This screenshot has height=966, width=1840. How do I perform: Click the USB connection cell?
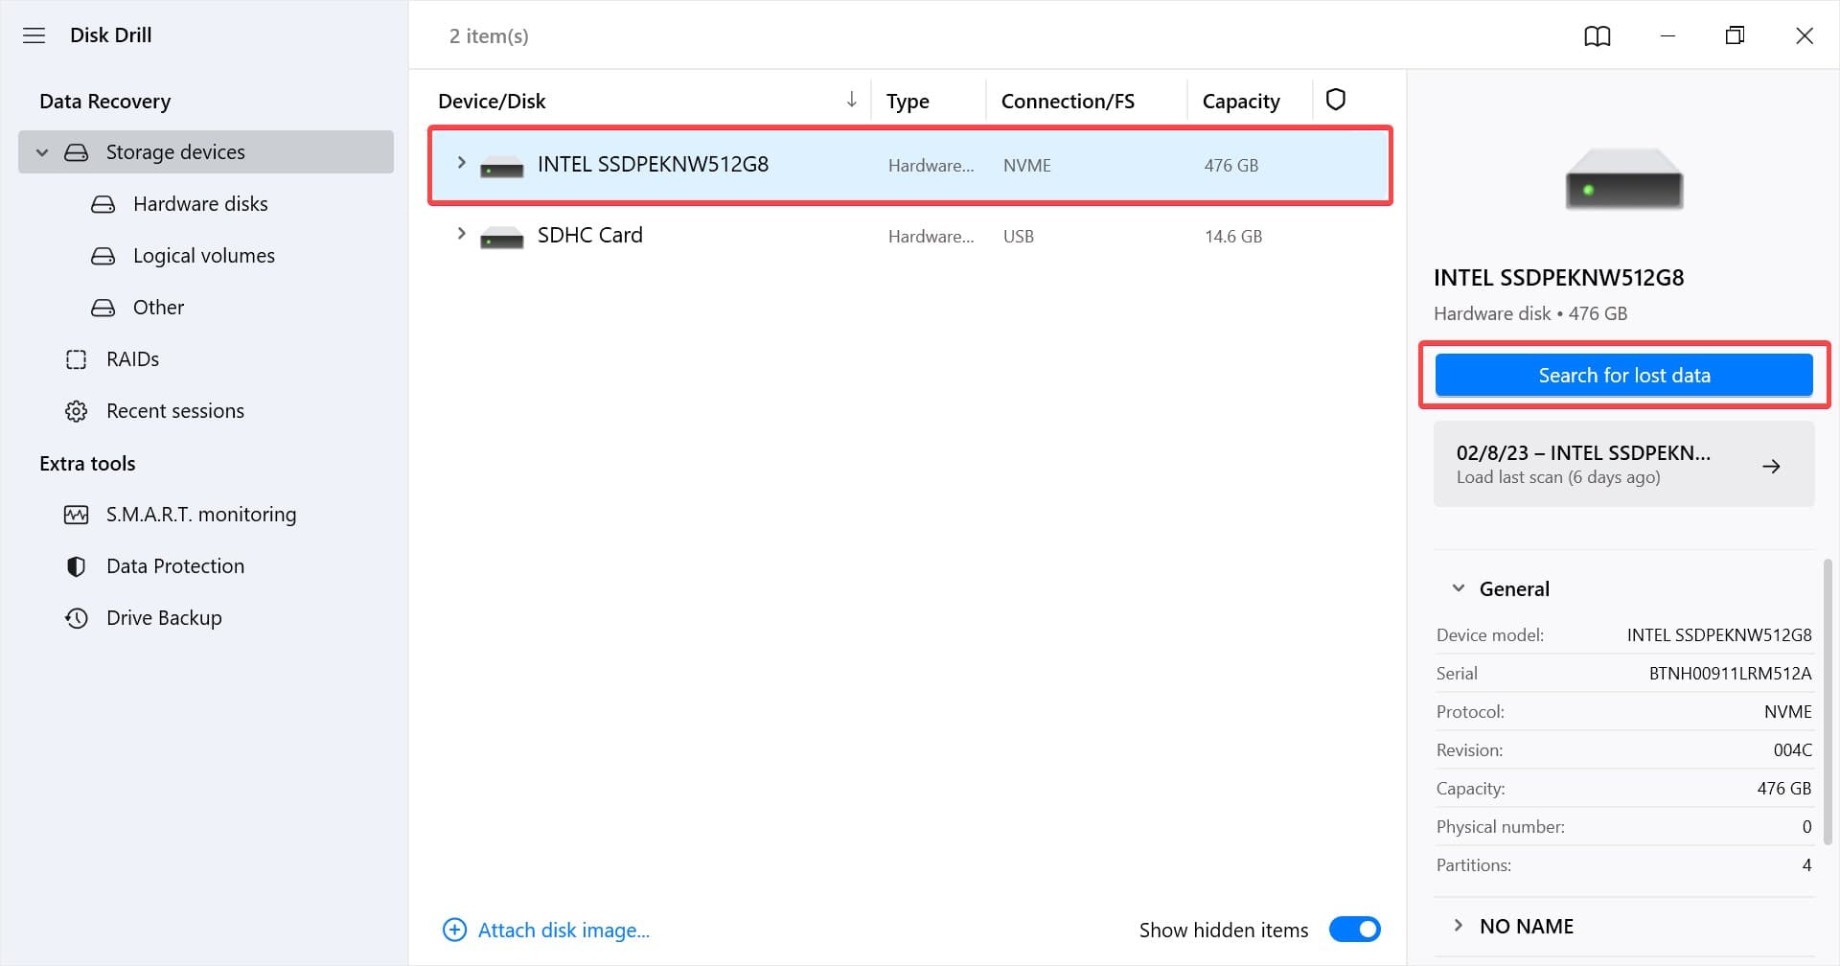click(1019, 237)
